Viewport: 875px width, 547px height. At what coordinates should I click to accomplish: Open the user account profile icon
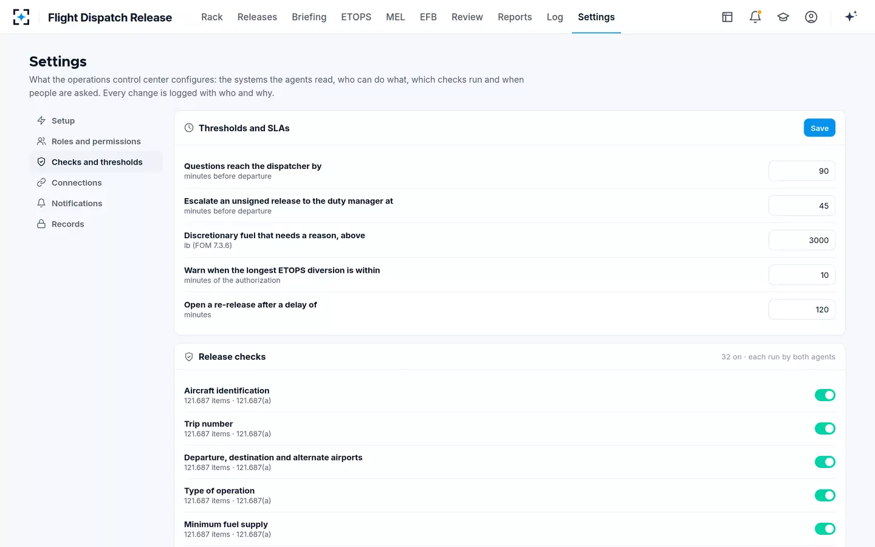click(x=811, y=17)
